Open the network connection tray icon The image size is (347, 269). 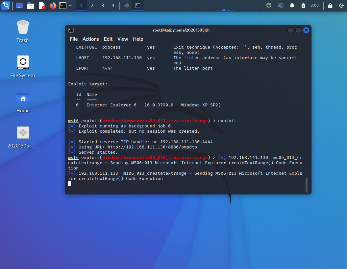point(269,6)
